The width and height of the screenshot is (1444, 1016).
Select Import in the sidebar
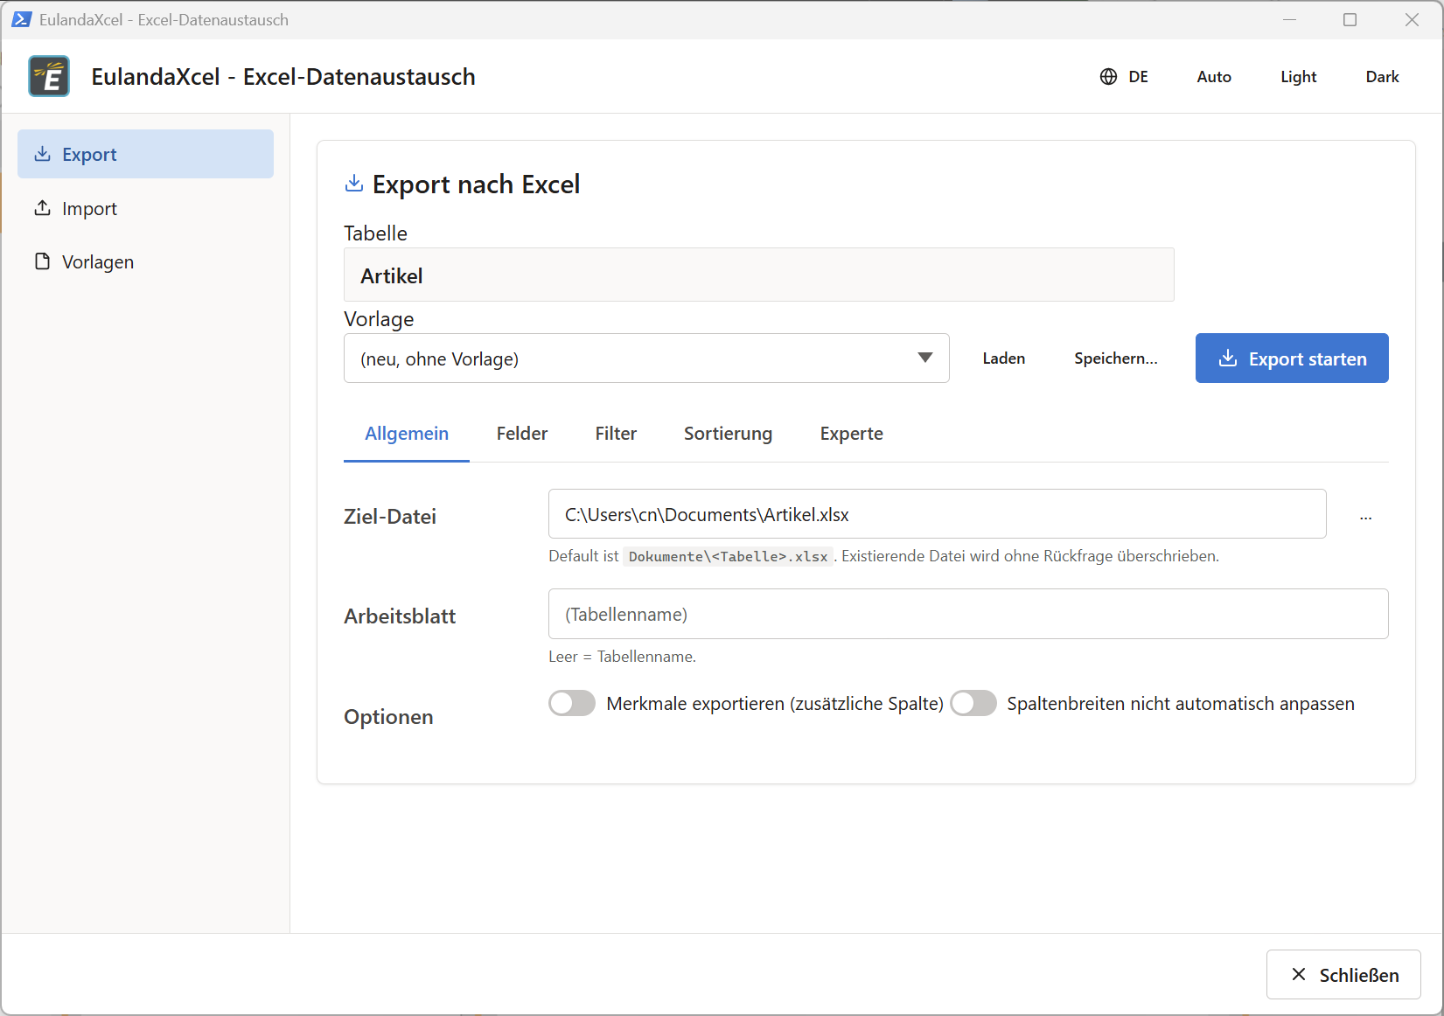[145, 208]
